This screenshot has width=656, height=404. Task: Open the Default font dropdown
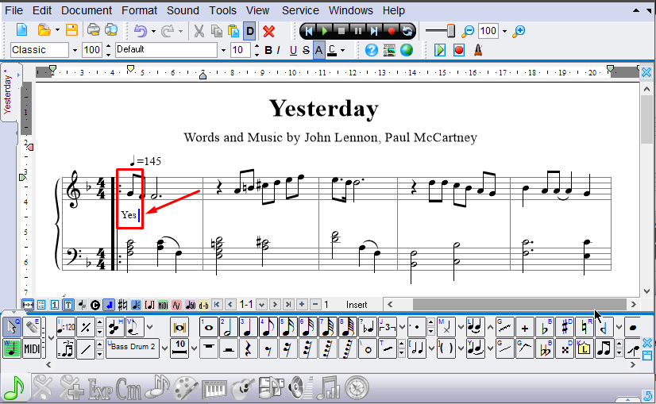click(223, 50)
